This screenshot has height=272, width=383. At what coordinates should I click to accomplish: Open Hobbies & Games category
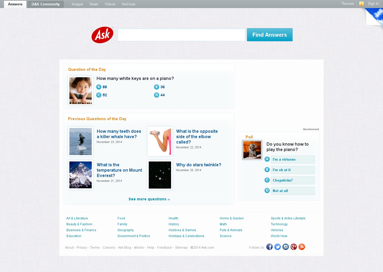tap(182, 230)
